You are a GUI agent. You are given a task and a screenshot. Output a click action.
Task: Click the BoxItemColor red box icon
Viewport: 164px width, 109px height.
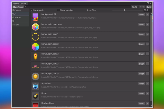click(x=35, y=105)
